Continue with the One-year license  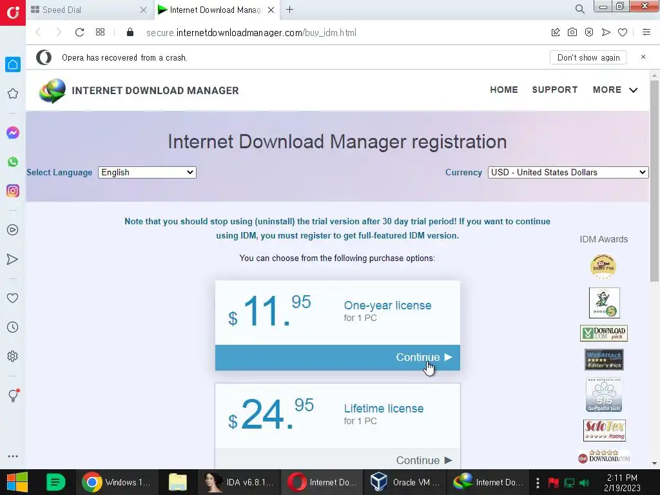pos(337,357)
